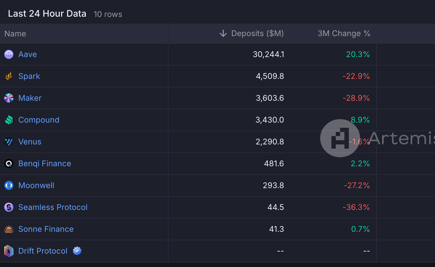
Task: Open the Moonwell protocol link
Action: click(37, 185)
